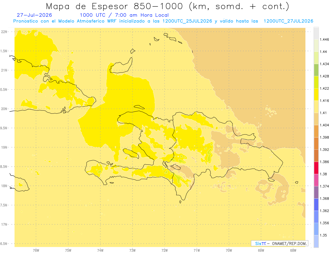Click the '21N' latitude label
Screen dimensions: 329x254
tap(4, 70)
